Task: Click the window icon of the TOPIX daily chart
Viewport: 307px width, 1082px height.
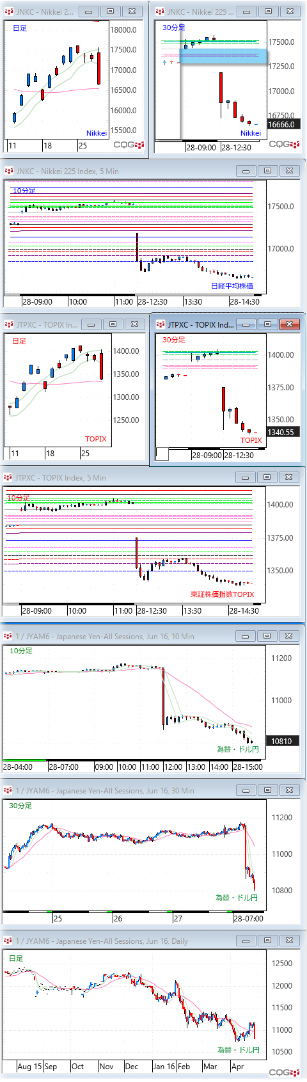Action: click(9, 324)
